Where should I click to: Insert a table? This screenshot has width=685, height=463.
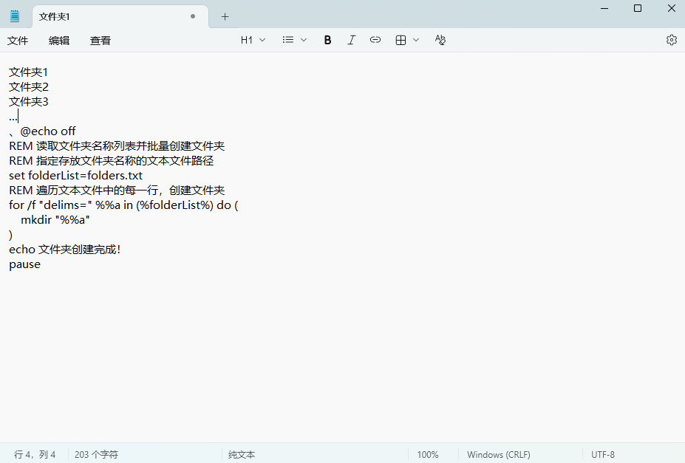401,40
